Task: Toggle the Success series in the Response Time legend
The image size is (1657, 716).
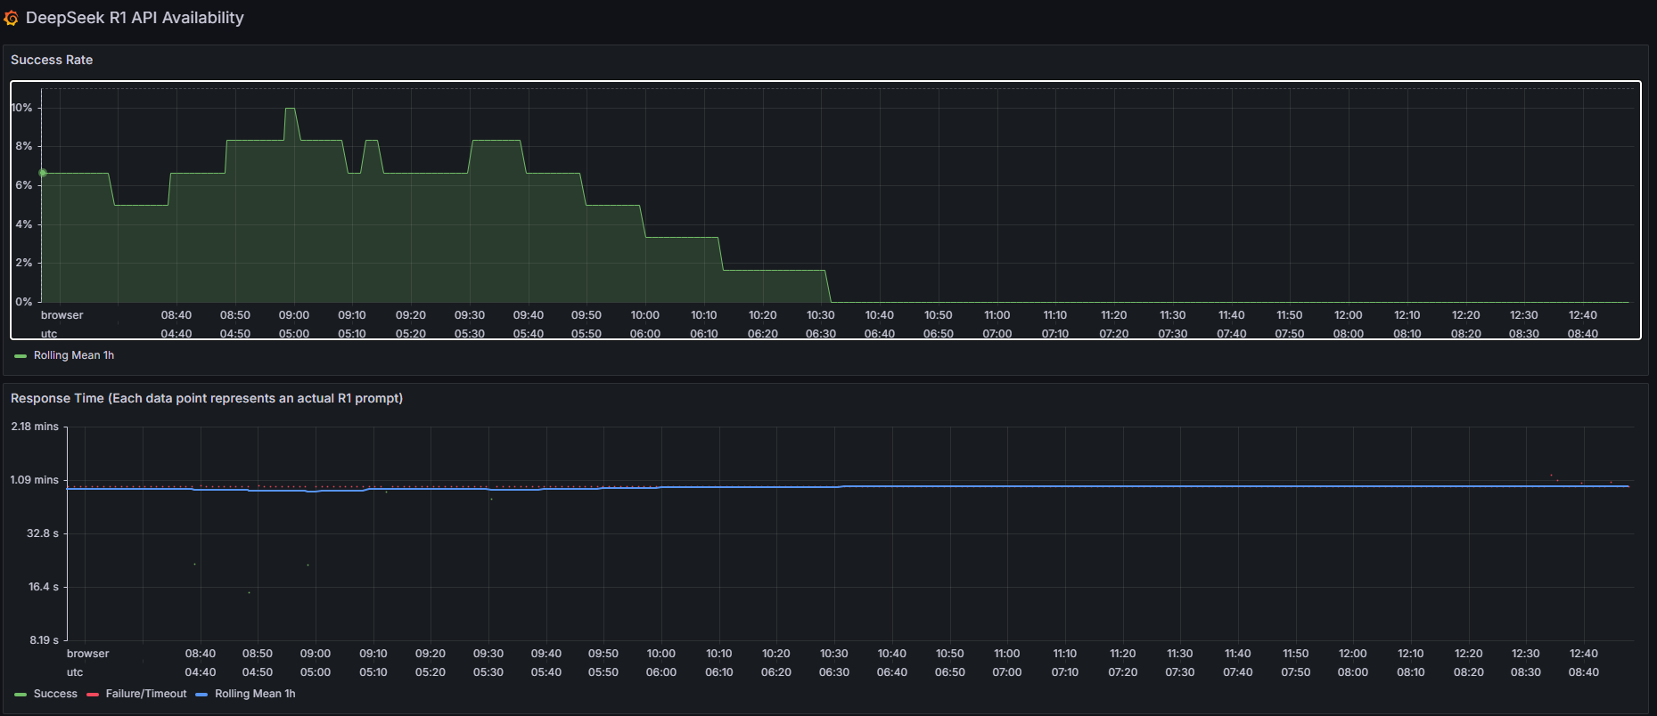Action: [x=55, y=694]
